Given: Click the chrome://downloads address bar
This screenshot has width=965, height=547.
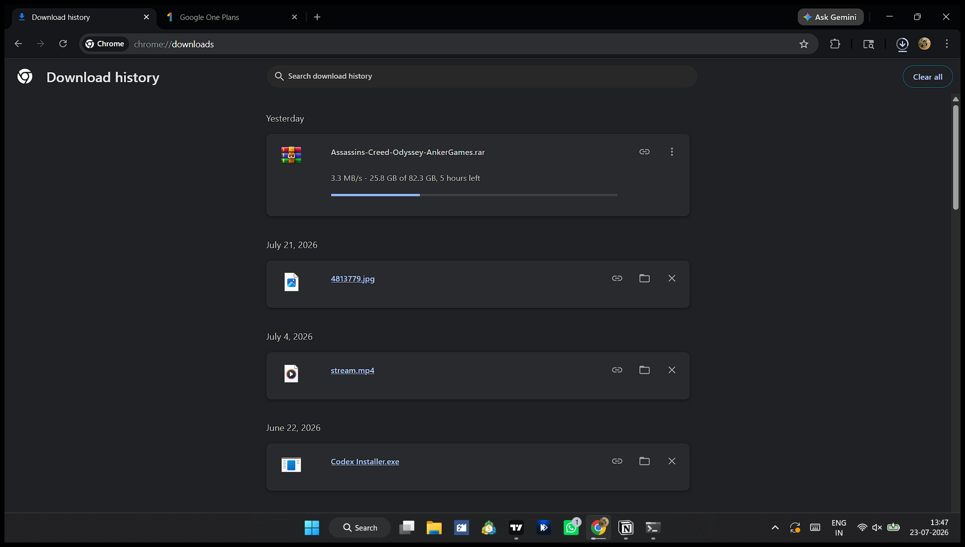Looking at the screenshot, I should (x=448, y=44).
